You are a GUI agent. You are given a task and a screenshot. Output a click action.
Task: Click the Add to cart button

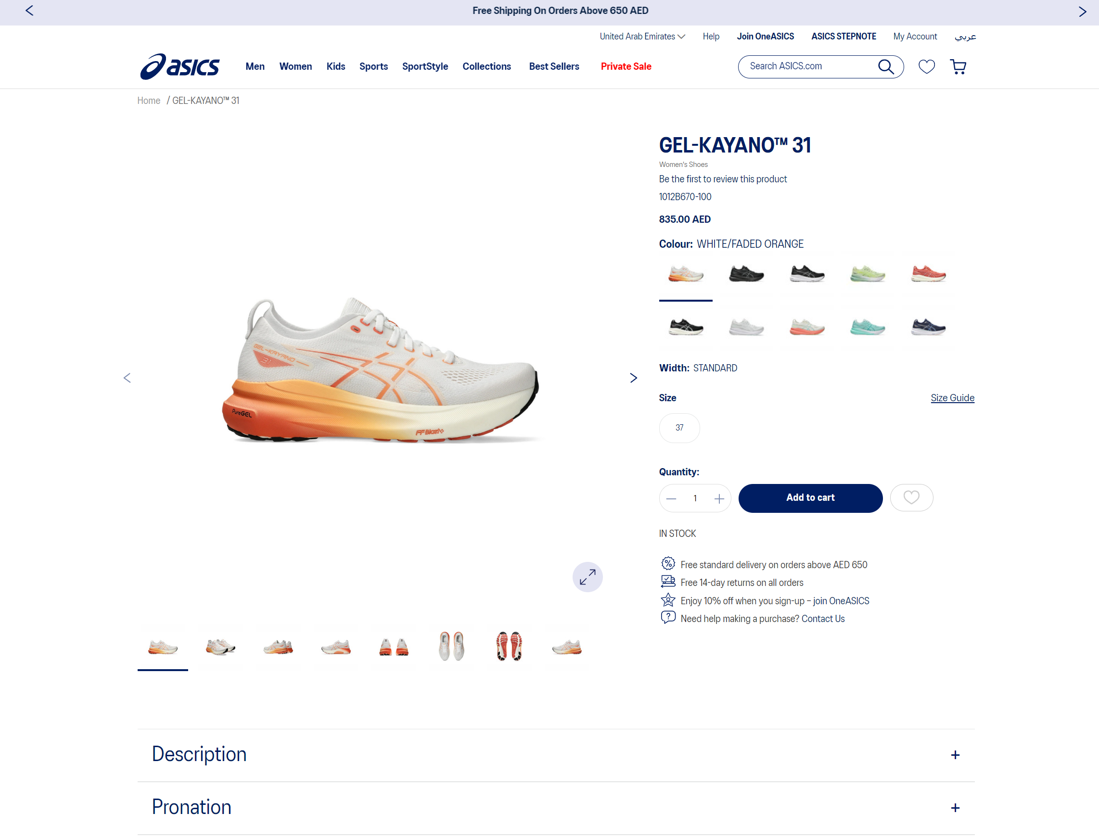click(x=810, y=497)
